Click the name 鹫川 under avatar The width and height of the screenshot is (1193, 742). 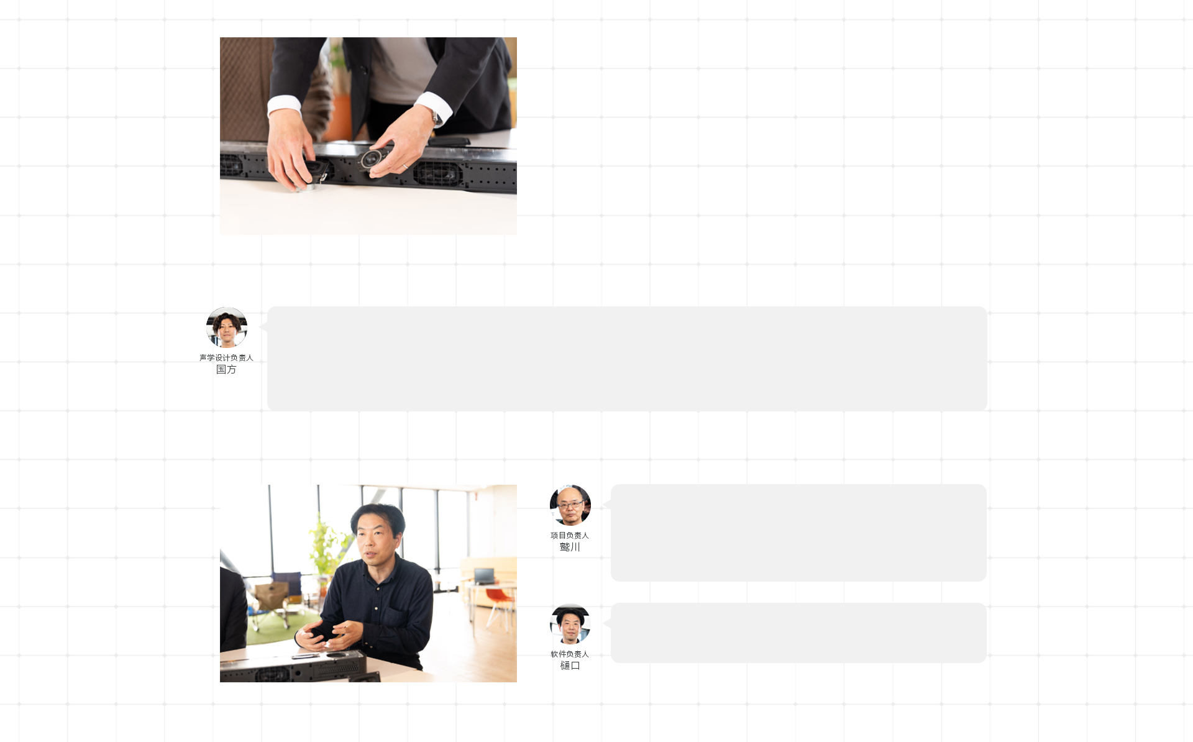coord(570,547)
